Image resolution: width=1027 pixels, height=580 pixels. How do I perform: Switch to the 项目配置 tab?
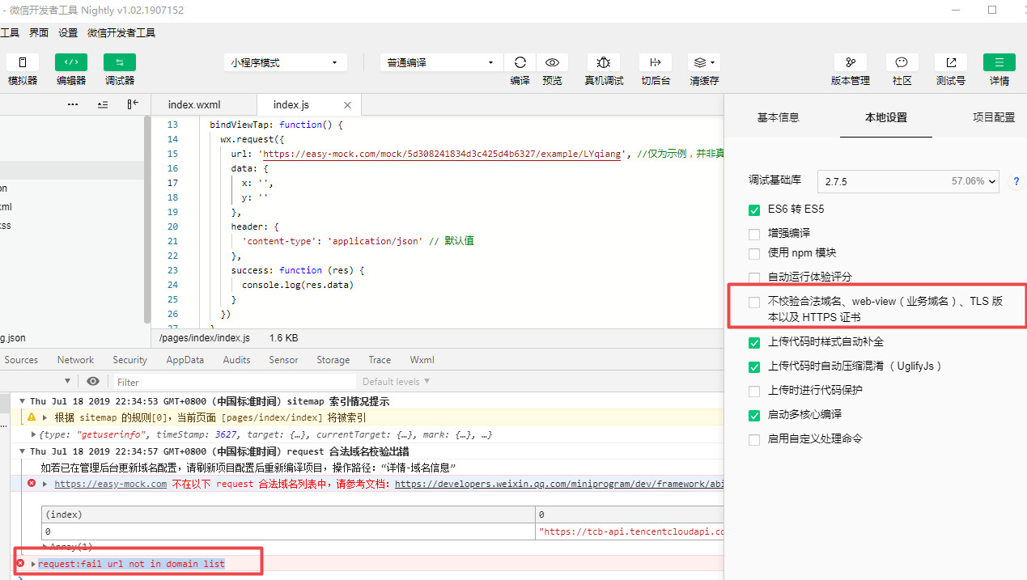point(994,117)
